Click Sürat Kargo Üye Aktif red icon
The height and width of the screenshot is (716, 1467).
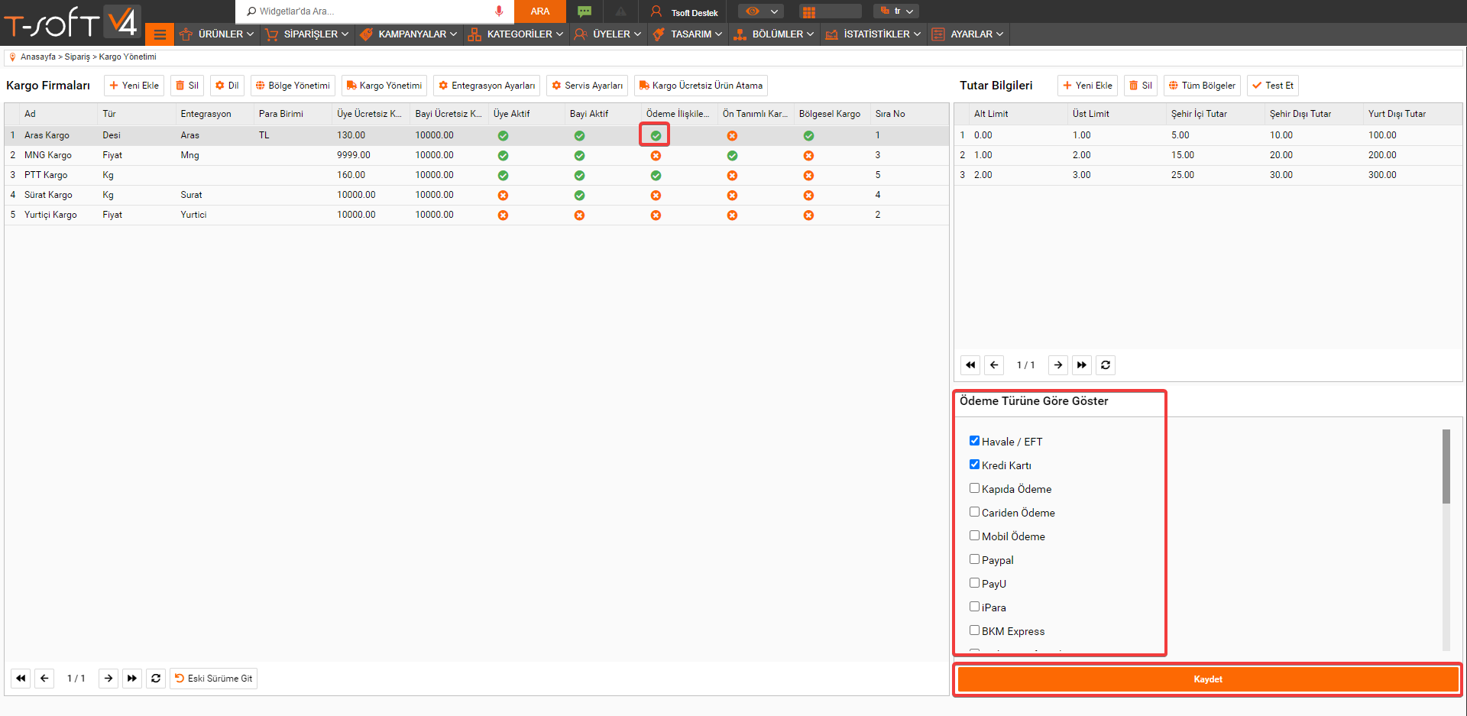[503, 196]
